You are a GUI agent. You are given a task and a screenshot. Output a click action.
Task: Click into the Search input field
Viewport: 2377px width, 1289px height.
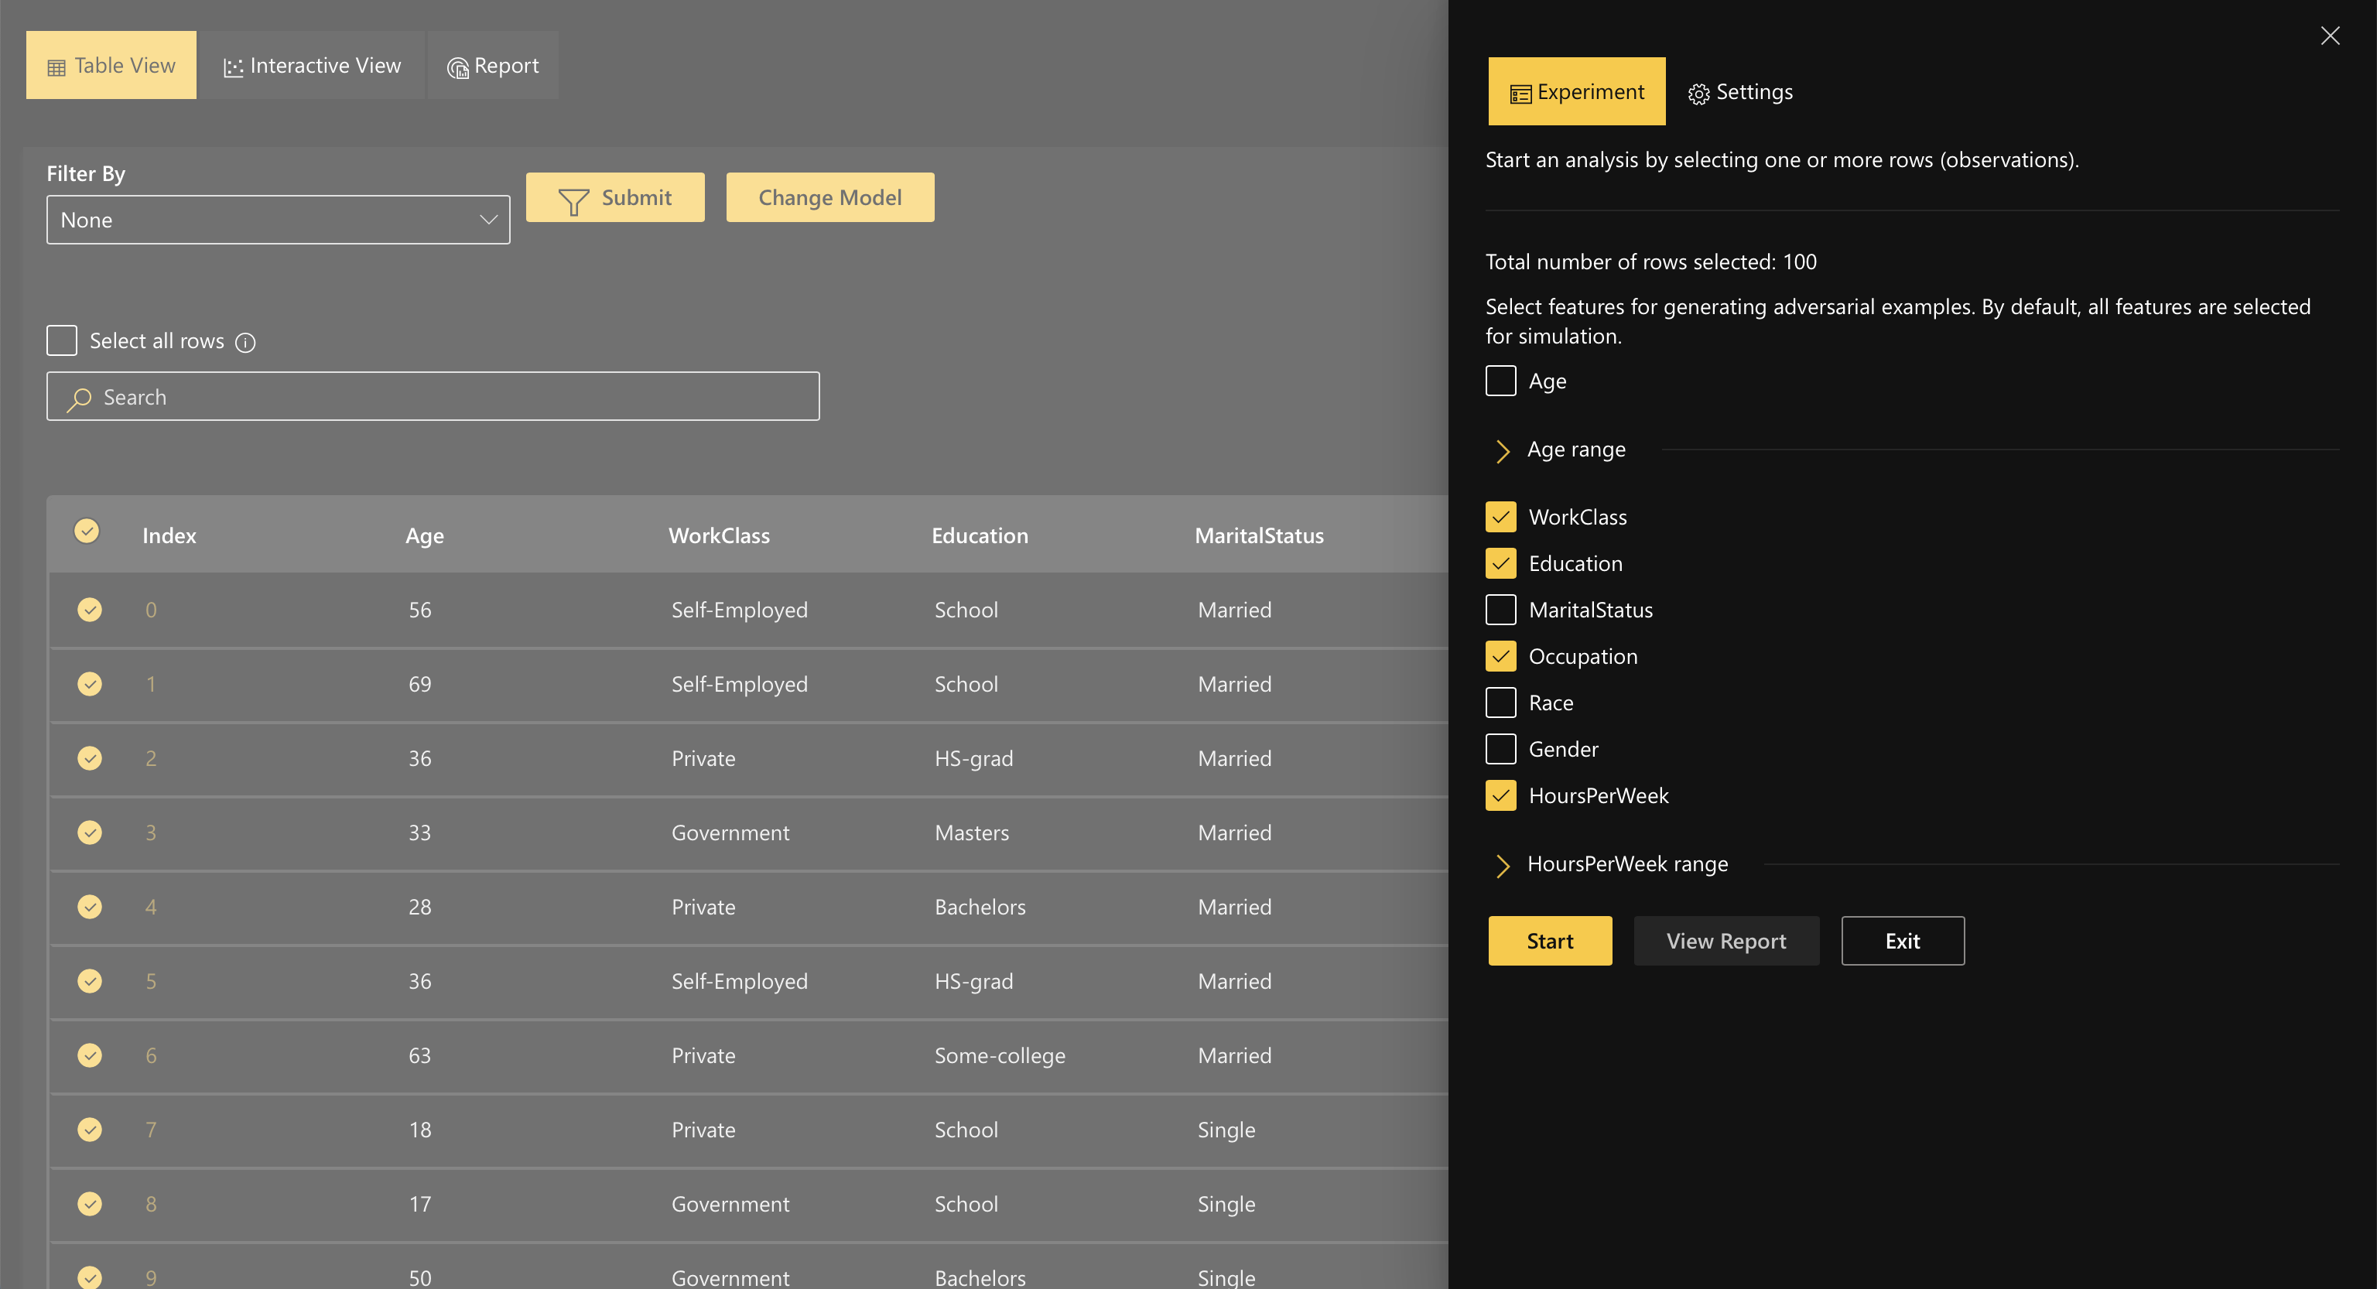coord(452,397)
